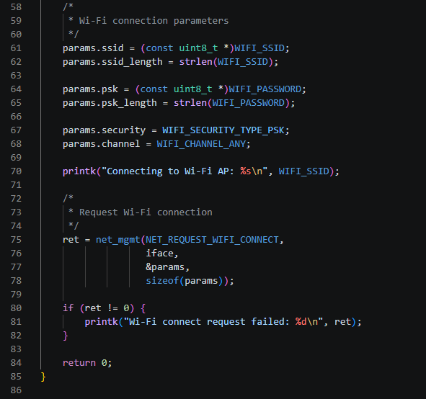Click line number 75 in the gutter
Screen dimensions: 426x399
pyautogui.click(x=16, y=239)
